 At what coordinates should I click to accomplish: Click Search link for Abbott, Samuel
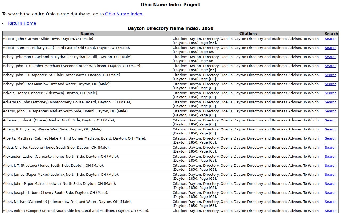point(331,48)
